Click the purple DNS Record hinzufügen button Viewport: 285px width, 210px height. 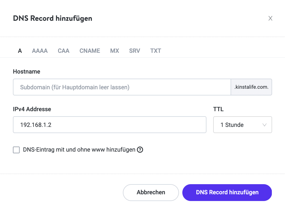pyautogui.click(x=227, y=193)
